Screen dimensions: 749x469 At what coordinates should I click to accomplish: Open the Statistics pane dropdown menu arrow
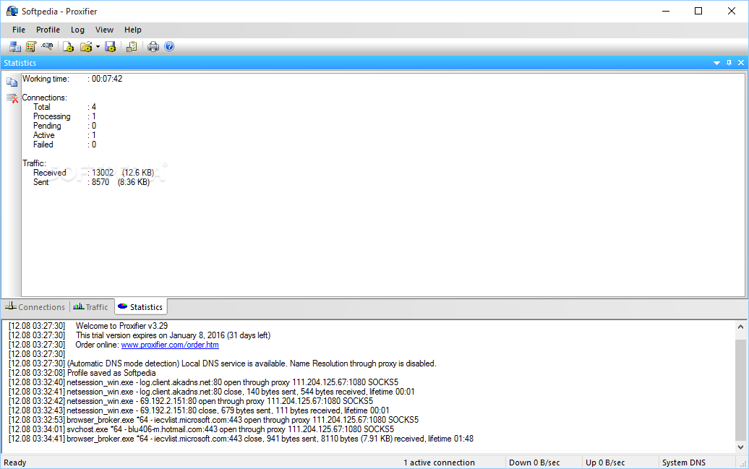tap(716, 63)
